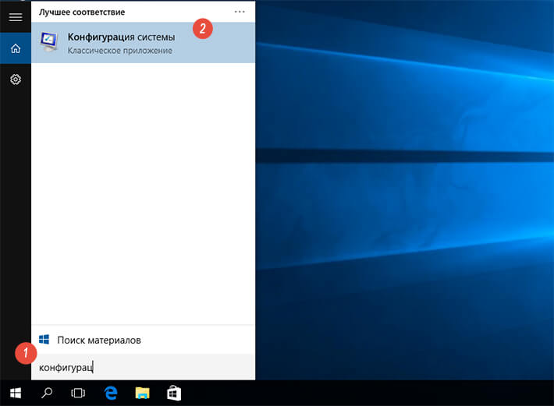Screen dimensions: 554x406
Task: Click the magnifier search icon on taskbar
Action: [47, 393]
